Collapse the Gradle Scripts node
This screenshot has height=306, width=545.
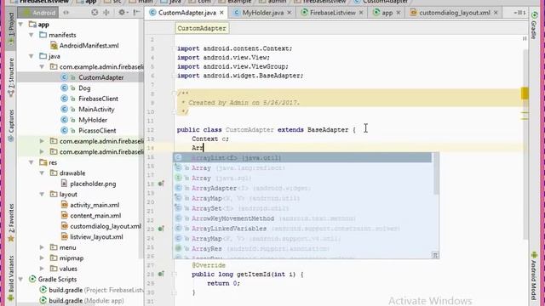coord(20,280)
